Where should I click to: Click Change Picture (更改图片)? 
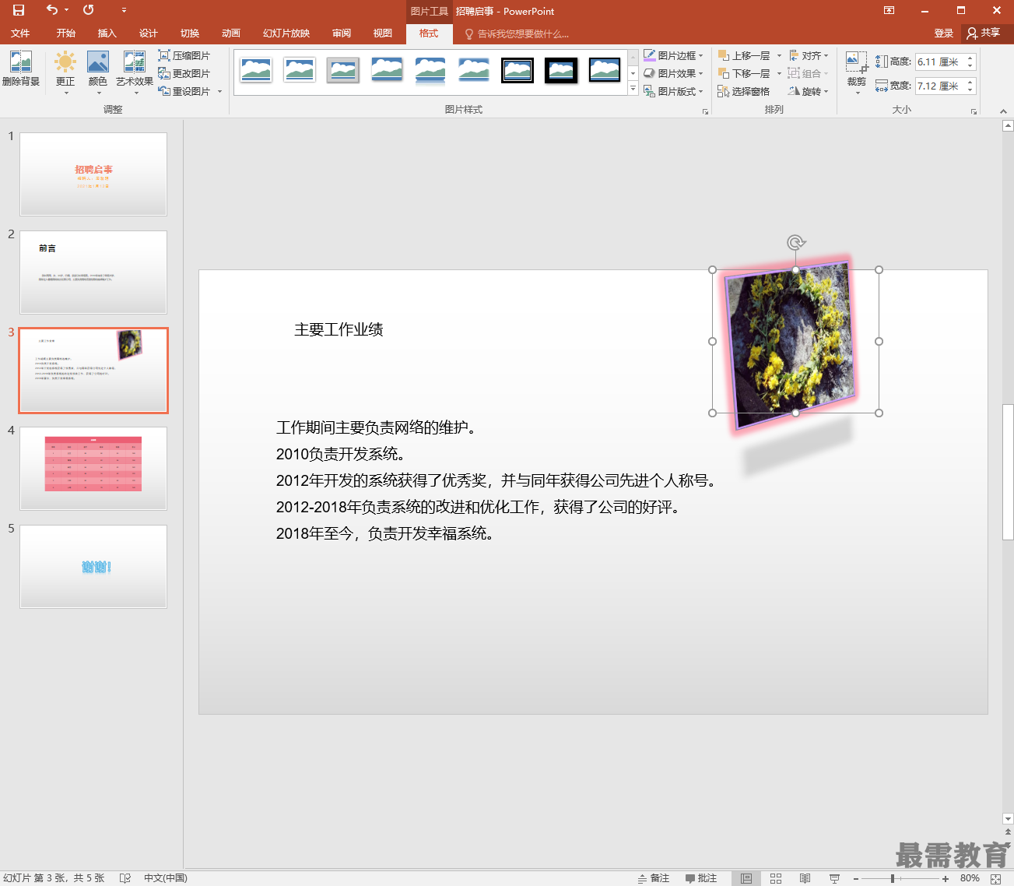[184, 73]
